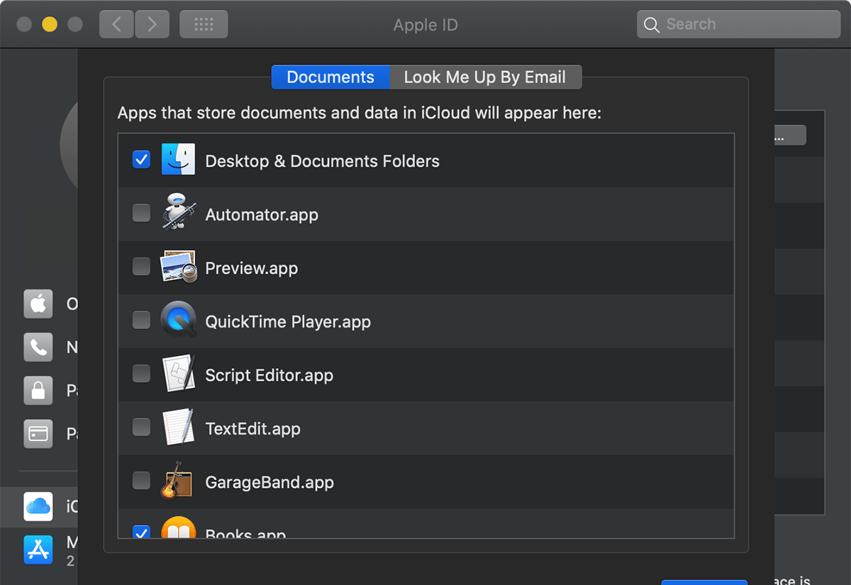The width and height of the screenshot is (851, 585).
Task: Open the Look Me Up By Email tab
Action: tap(485, 77)
